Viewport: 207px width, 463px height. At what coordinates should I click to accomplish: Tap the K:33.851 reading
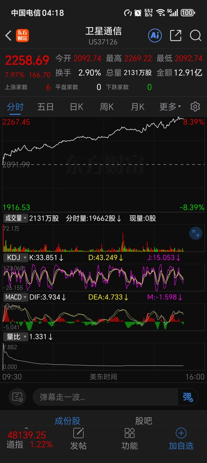(x=46, y=258)
